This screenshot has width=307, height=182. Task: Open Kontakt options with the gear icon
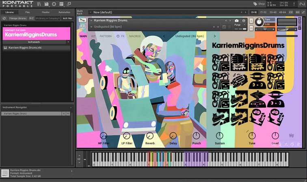[54, 4]
